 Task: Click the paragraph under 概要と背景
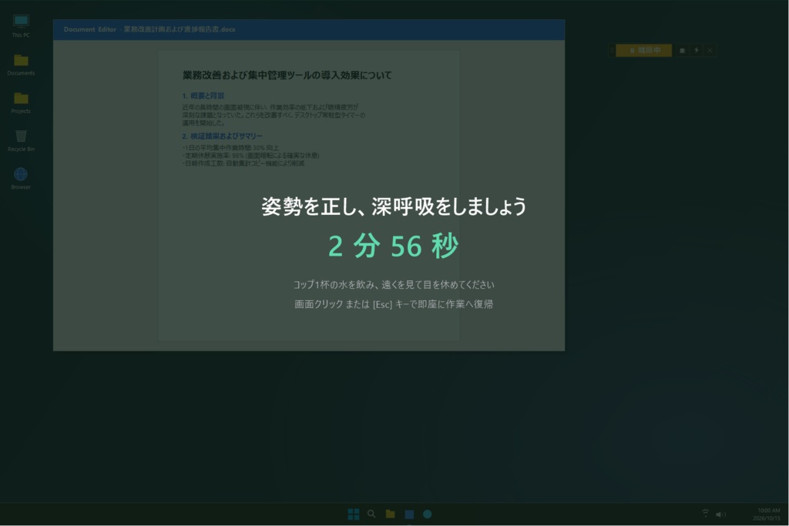point(274,115)
